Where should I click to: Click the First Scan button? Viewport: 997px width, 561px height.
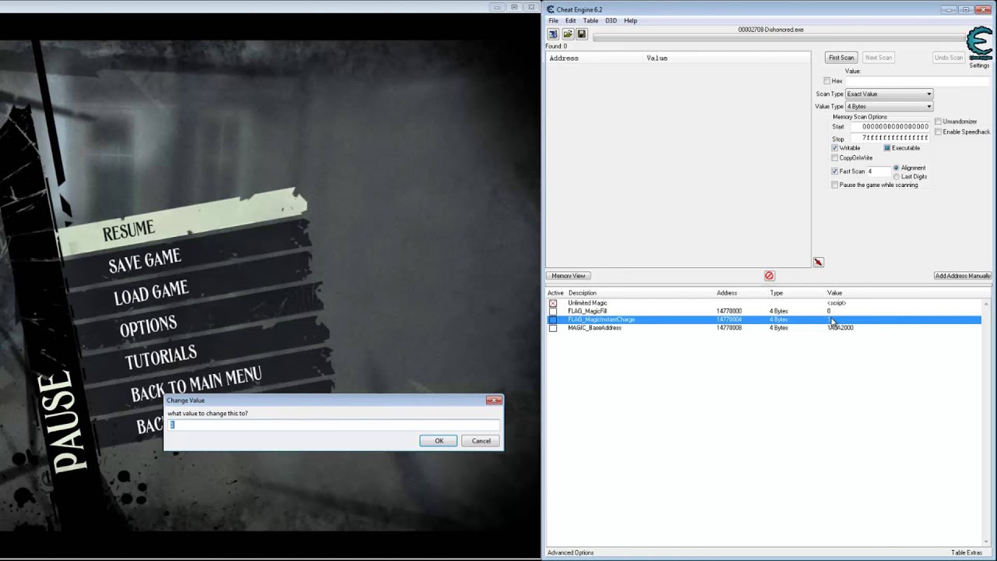tap(841, 58)
